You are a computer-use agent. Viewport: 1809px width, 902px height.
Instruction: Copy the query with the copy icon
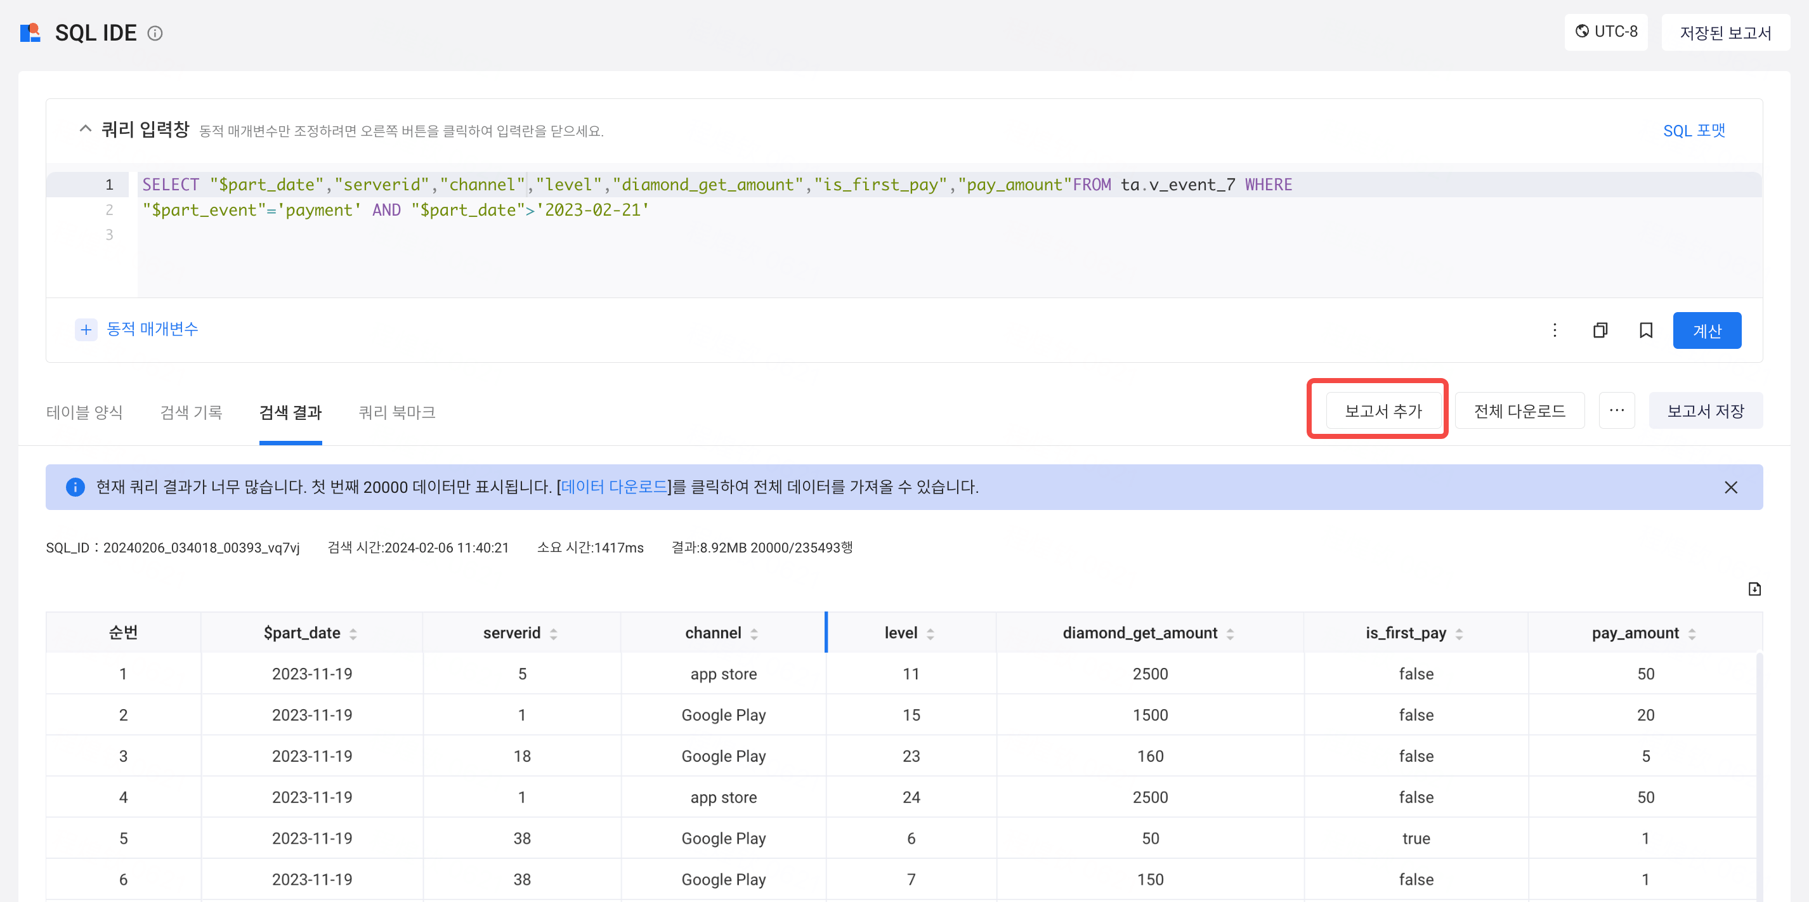pos(1600,330)
